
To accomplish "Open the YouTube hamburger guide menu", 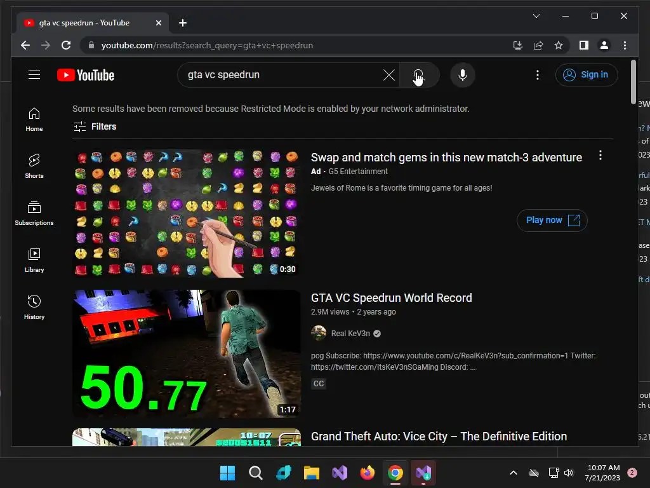I will click(x=34, y=75).
